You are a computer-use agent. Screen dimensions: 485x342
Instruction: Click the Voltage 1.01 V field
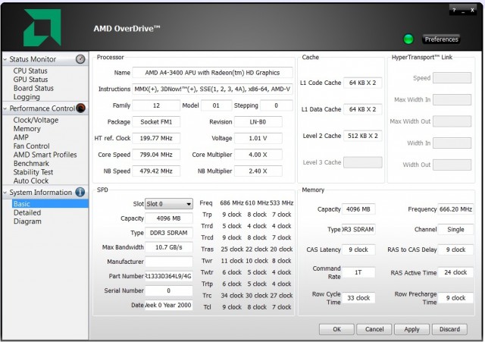click(x=258, y=138)
